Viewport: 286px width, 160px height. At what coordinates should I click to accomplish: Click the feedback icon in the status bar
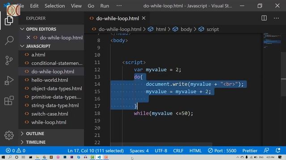tap(266, 150)
